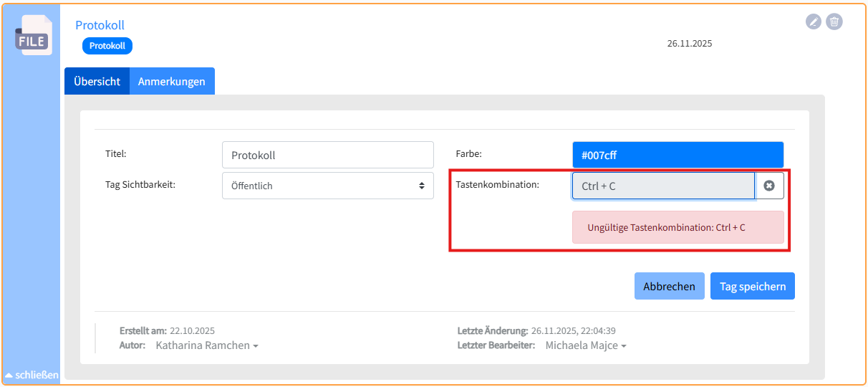The height and width of the screenshot is (387, 868).
Task: Click the pencil edit icon
Action: [813, 21]
